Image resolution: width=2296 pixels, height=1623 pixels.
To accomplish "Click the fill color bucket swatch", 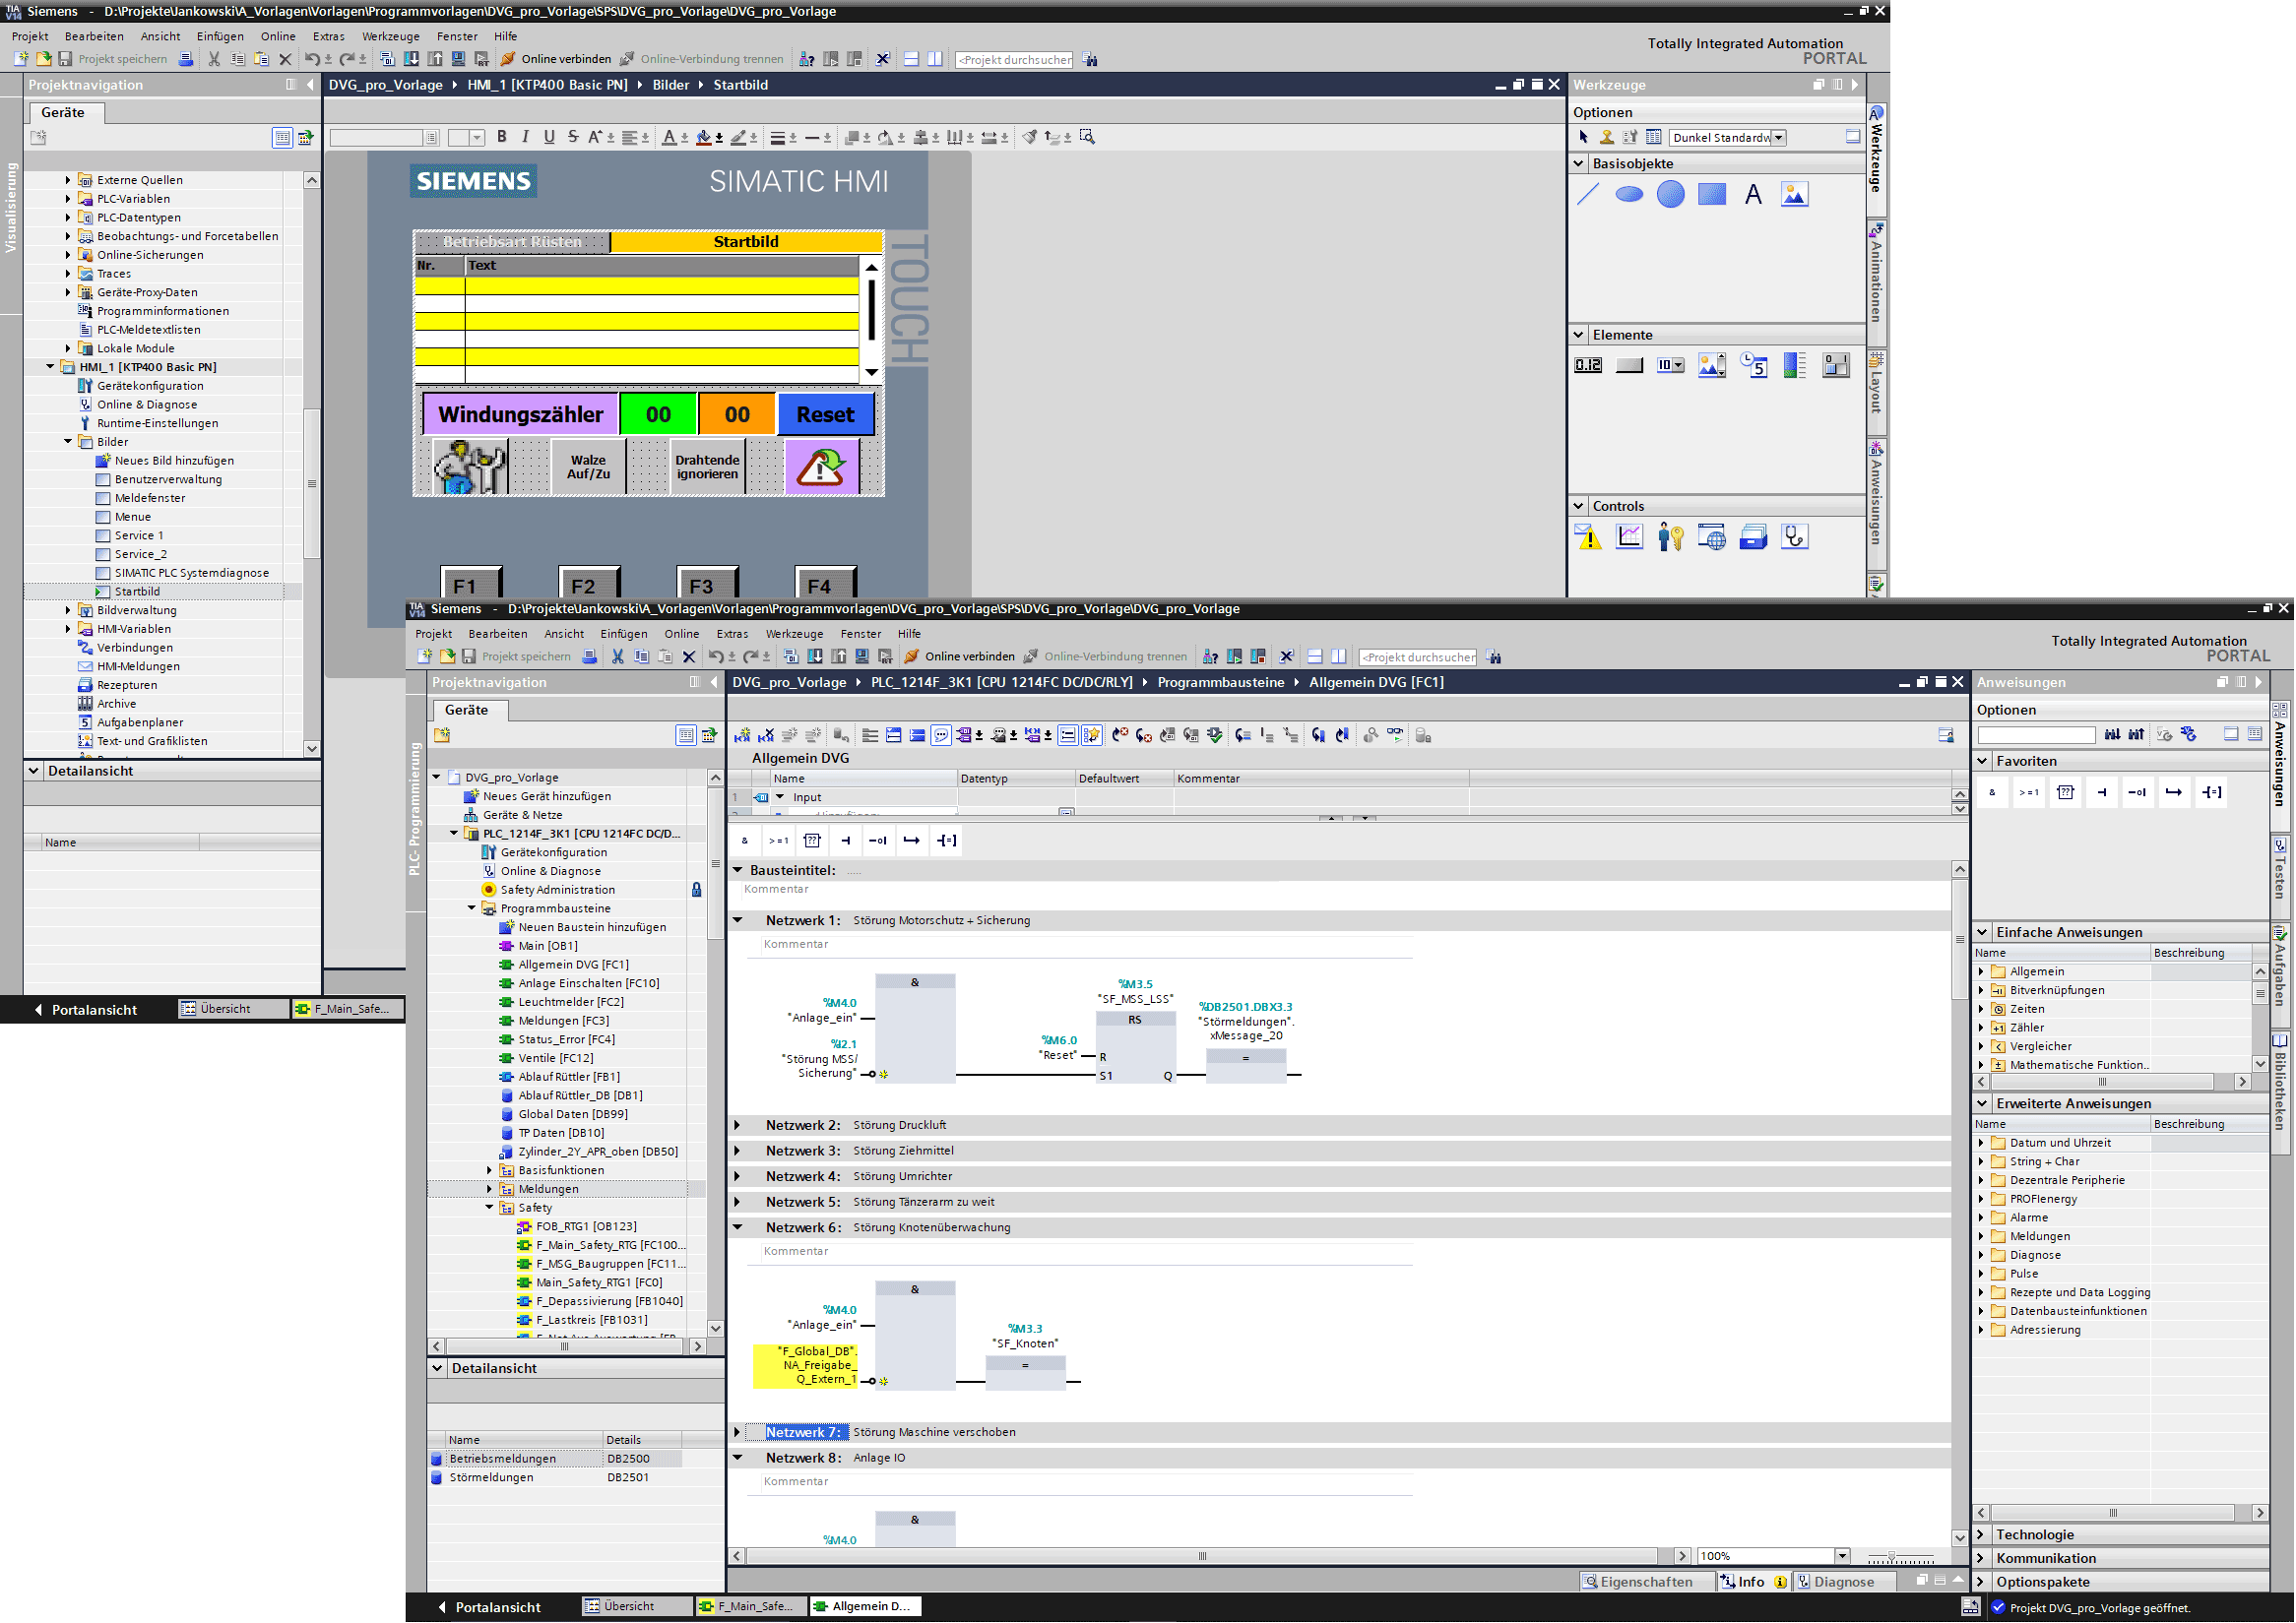I will (704, 138).
